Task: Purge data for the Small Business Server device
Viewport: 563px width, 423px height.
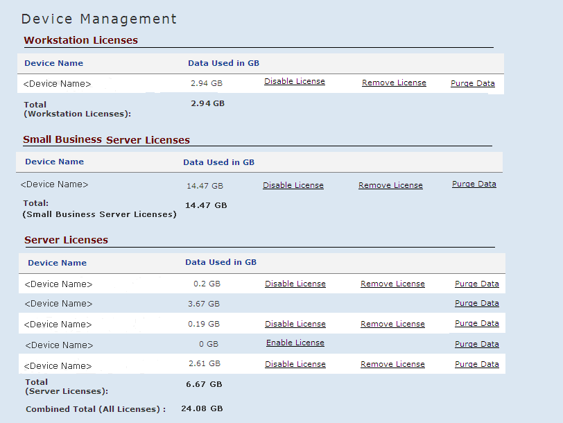Action: 474,184
